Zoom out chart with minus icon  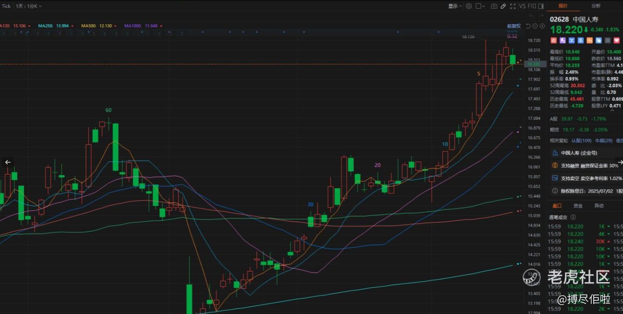(x=535, y=26)
